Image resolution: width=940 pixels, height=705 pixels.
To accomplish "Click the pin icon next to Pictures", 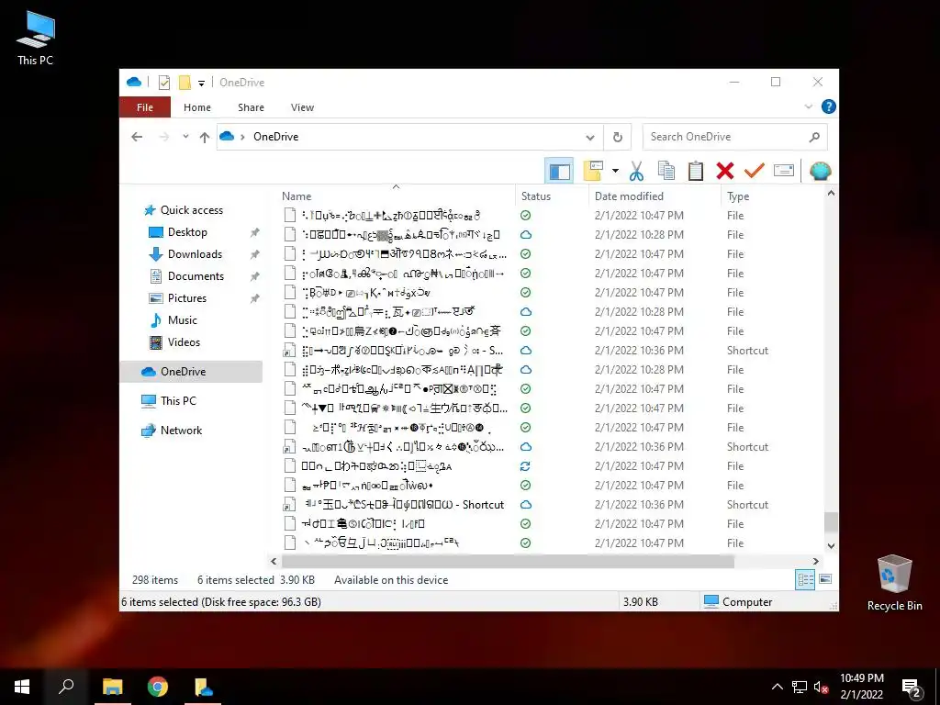I will pos(255,298).
